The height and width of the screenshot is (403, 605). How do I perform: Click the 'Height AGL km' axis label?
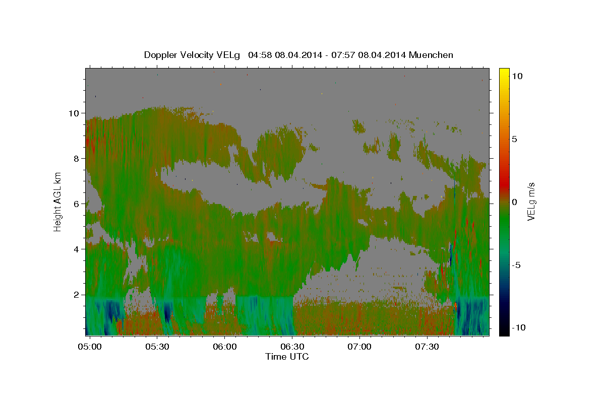click(x=57, y=201)
